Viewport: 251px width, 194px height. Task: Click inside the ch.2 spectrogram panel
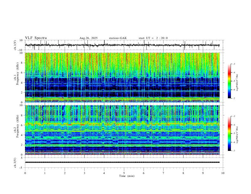coord(122,130)
